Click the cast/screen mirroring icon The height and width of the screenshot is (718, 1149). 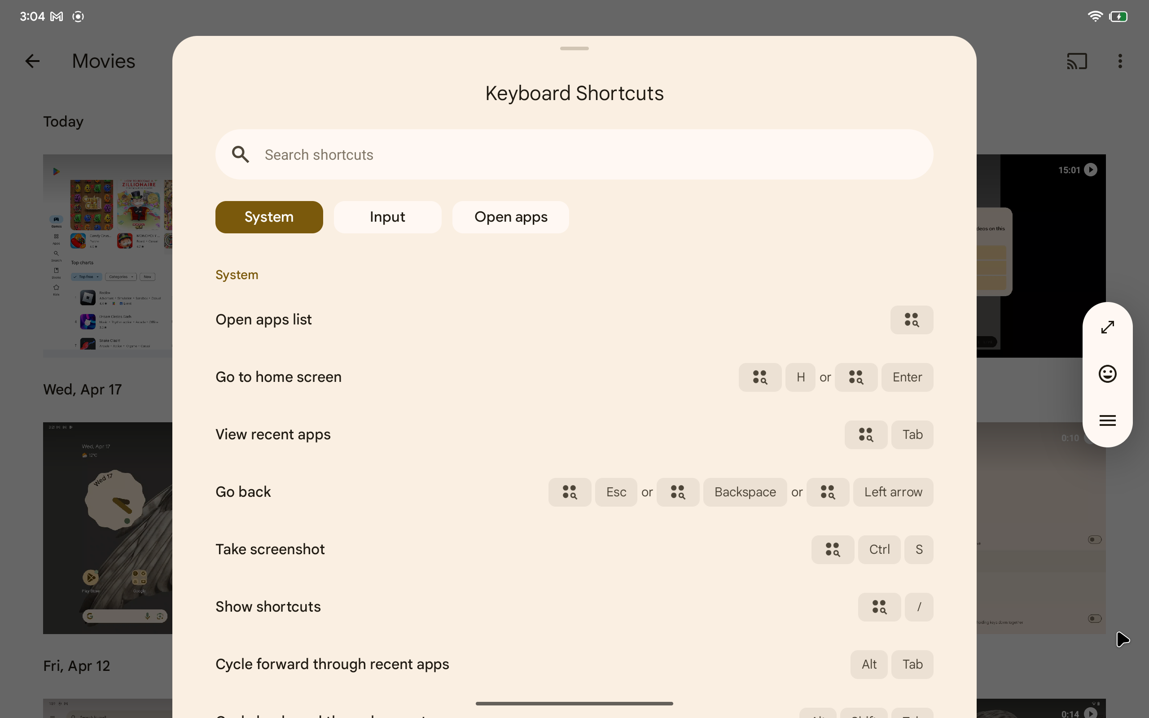click(1077, 61)
